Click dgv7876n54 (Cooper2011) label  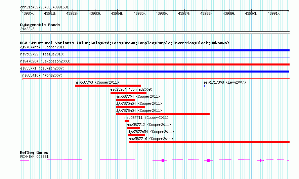pyautogui.click(x=139, y=110)
